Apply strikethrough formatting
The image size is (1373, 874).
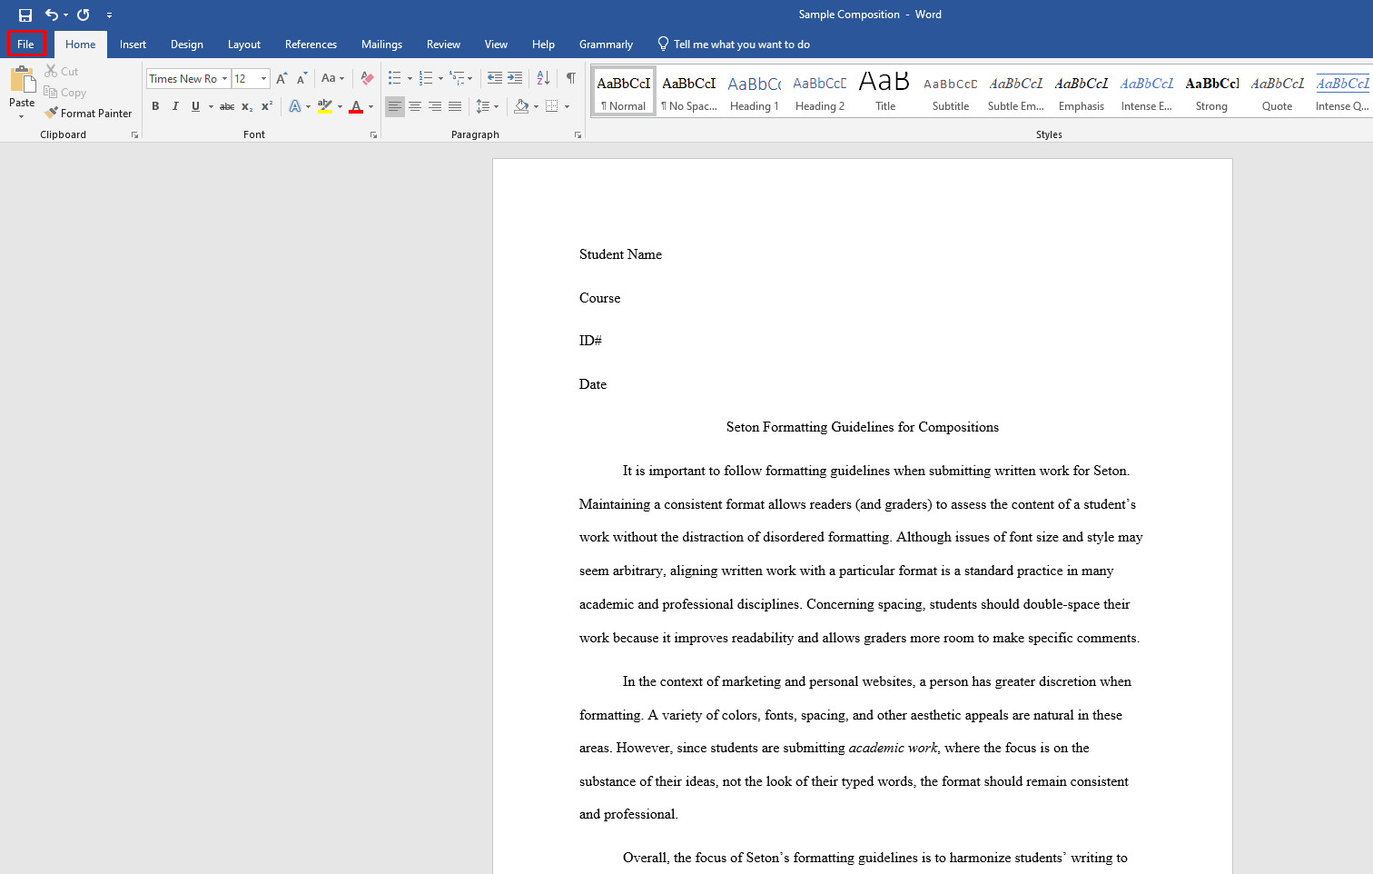[226, 106]
